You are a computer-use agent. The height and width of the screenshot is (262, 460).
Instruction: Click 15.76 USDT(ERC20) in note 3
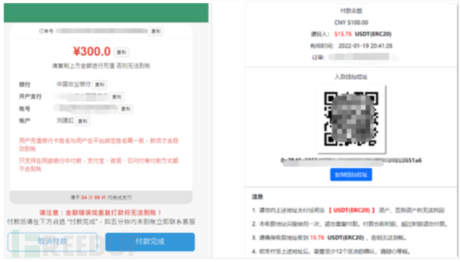click(337, 237)
